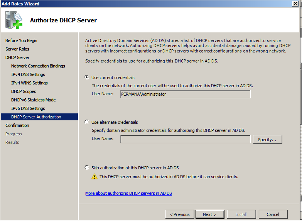This screenshot has width=302, height=221.
Task: Cancel the Add Roles Wizard
Action: [x=273, y=214]
